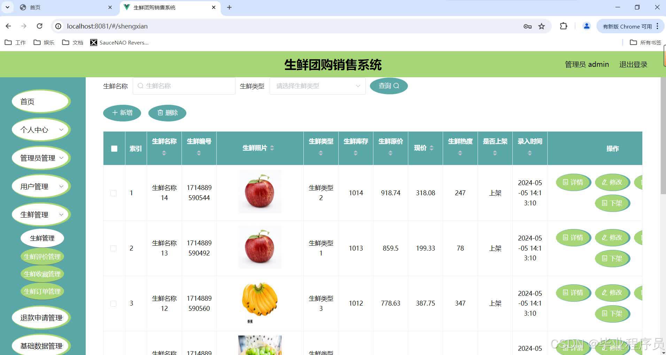Open the extensions puzzle icon
The height and width of the screenshot is (355, 666).
[x=563, y=26]
